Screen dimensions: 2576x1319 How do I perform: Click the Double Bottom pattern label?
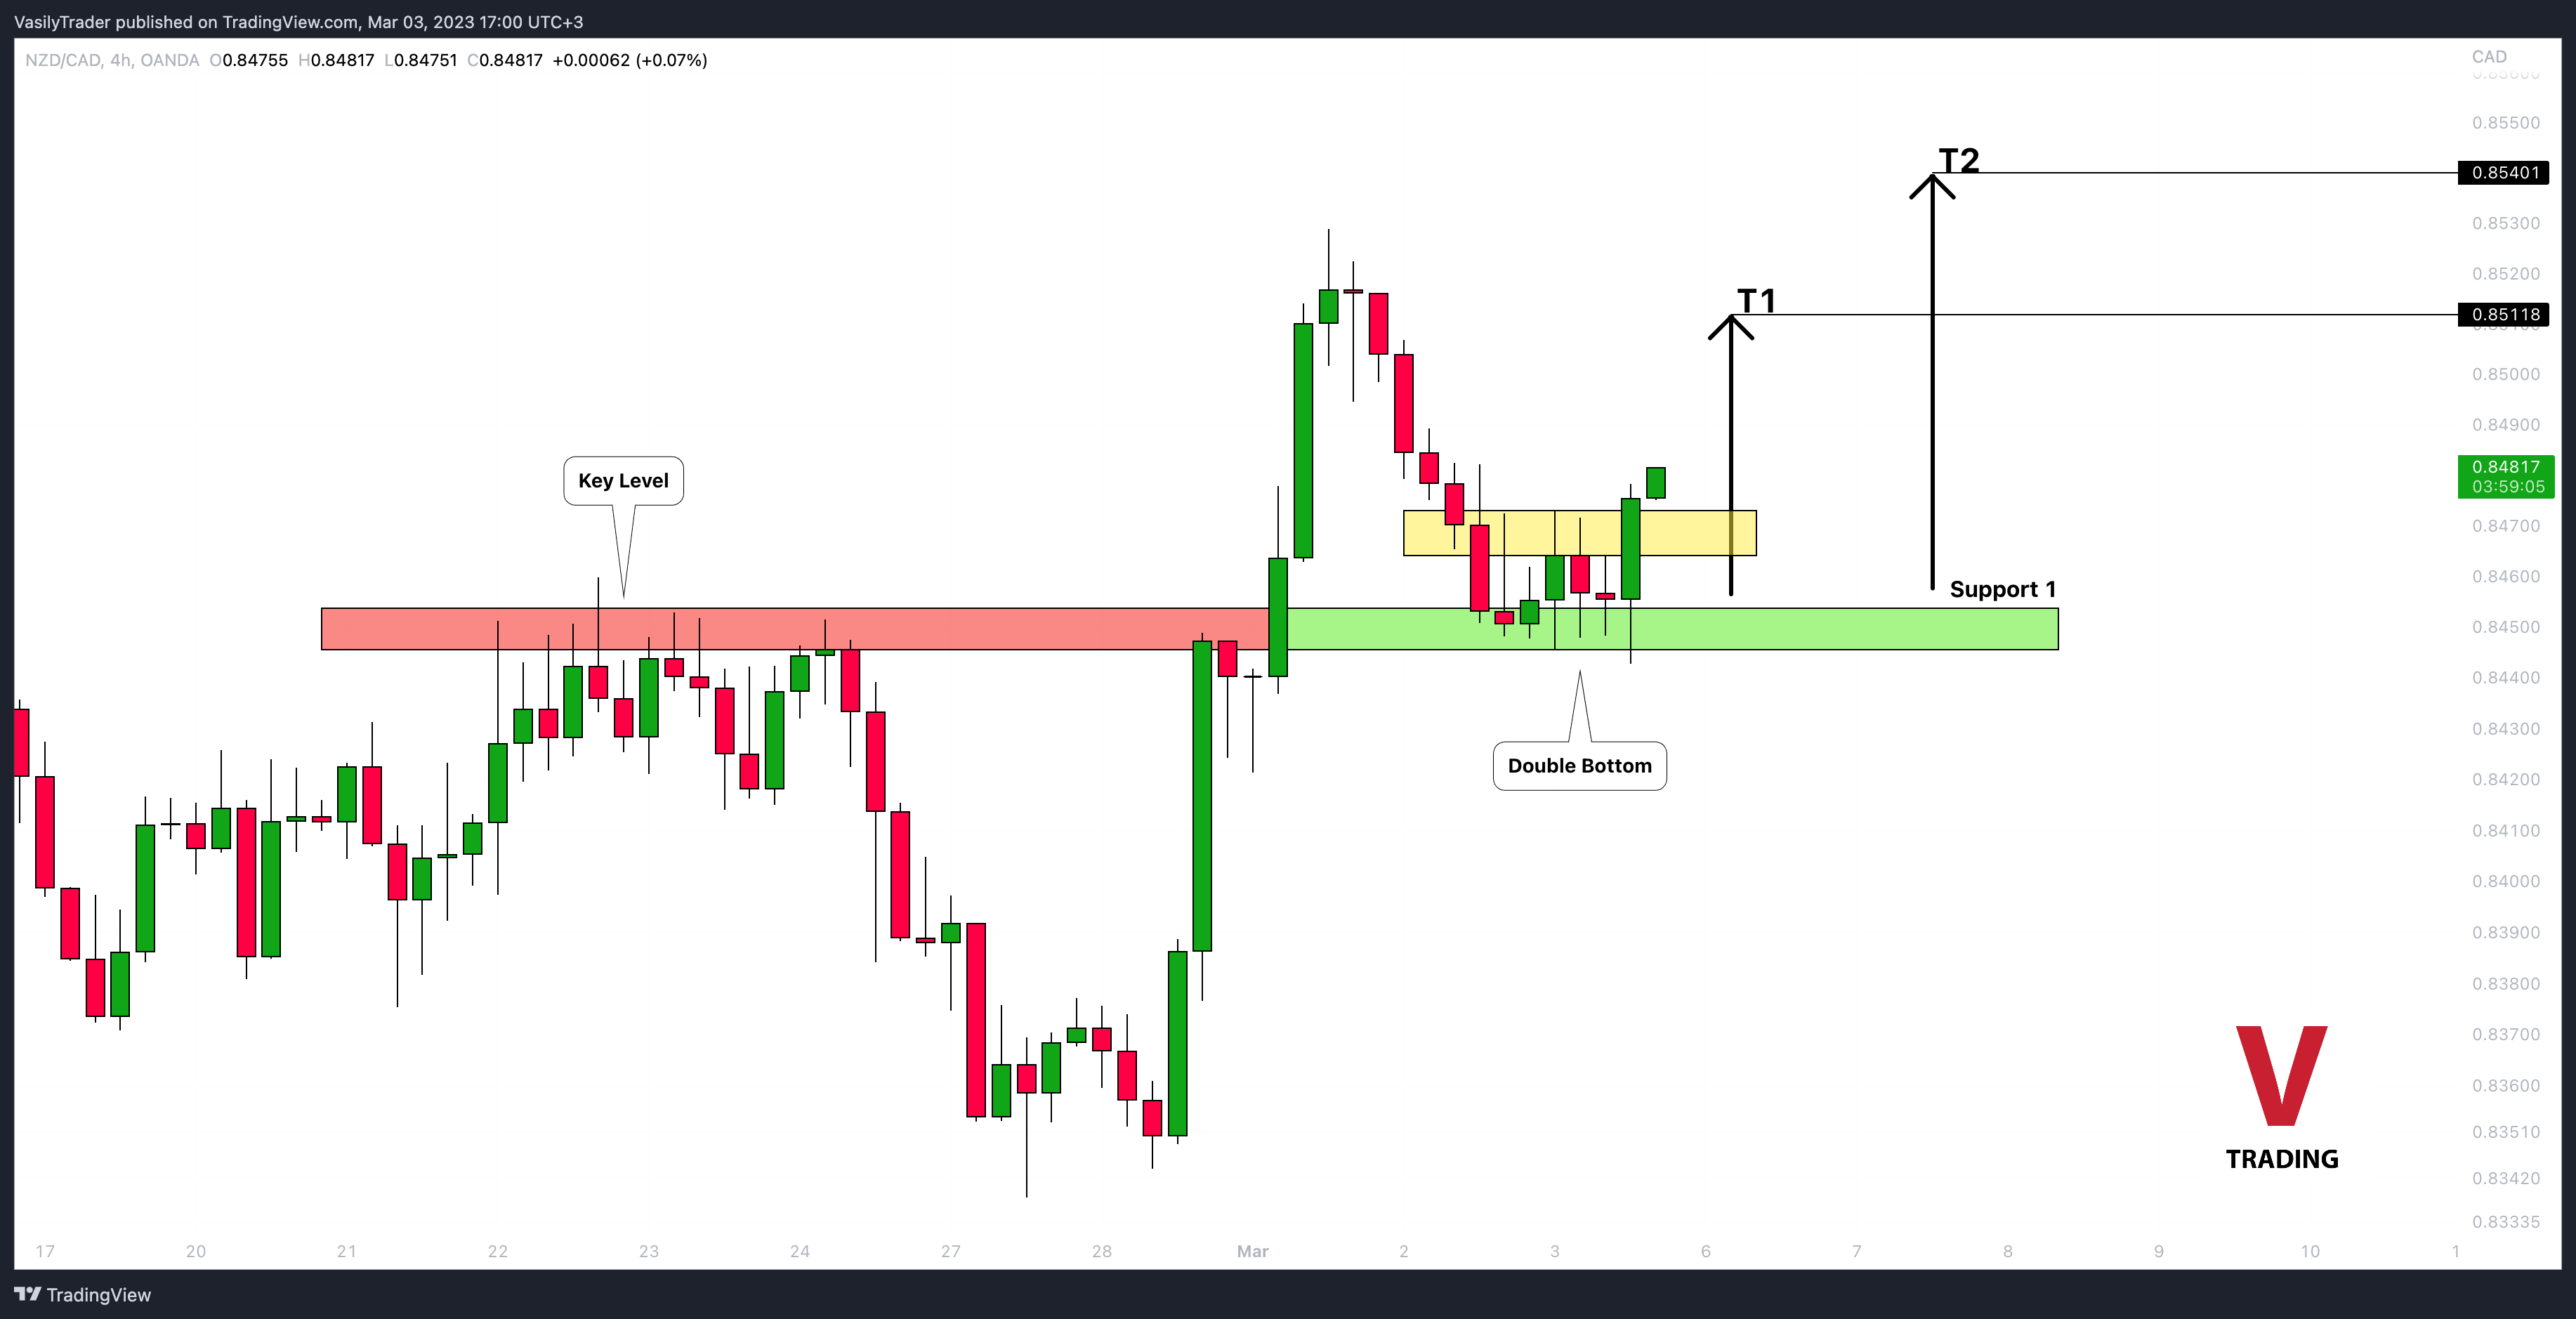click(x=1577, y=766)
